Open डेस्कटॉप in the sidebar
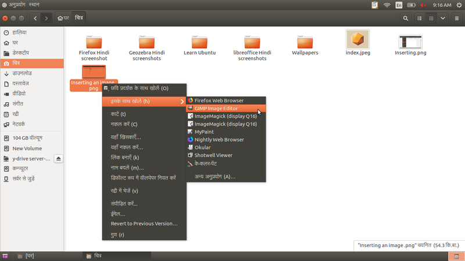This screenshot has width=465, height=261. point(32,53)
